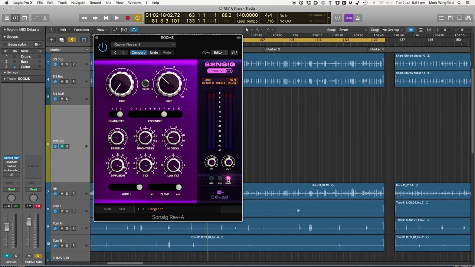Click the Read automation button on ROOMS strip

[12, 189]
